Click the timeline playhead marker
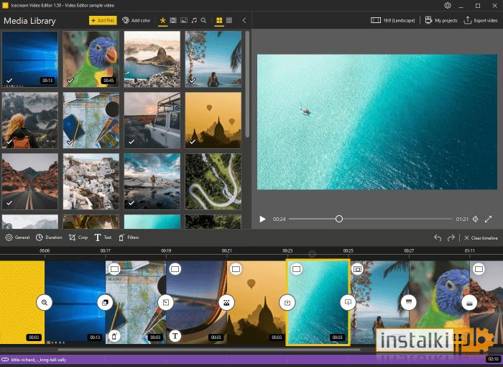The image size is (503, 367). point(312,254)
